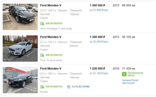This screenshot has width=156, height=97.
Task: Click the loan offer от 21 400 ₽/мес
Action: [x=99, y=10]
